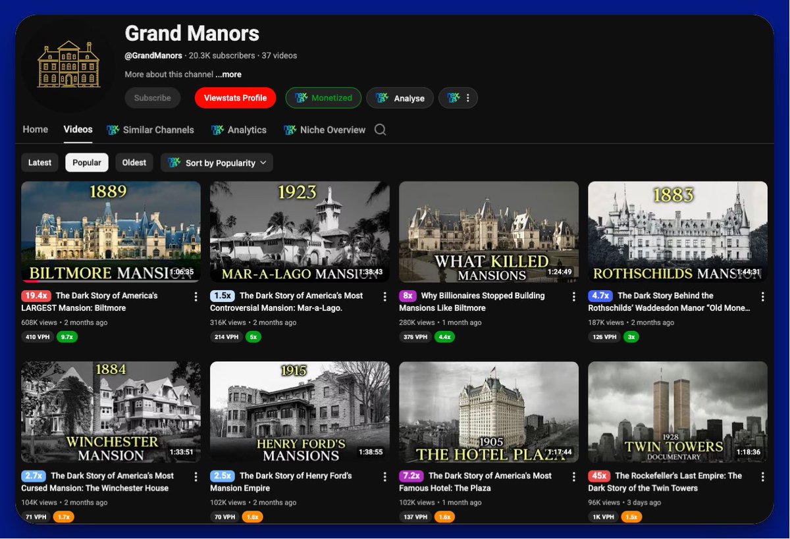The image size is (790, 539).
Task: Open The Plaza hotel video title
Action: [476, 482]
